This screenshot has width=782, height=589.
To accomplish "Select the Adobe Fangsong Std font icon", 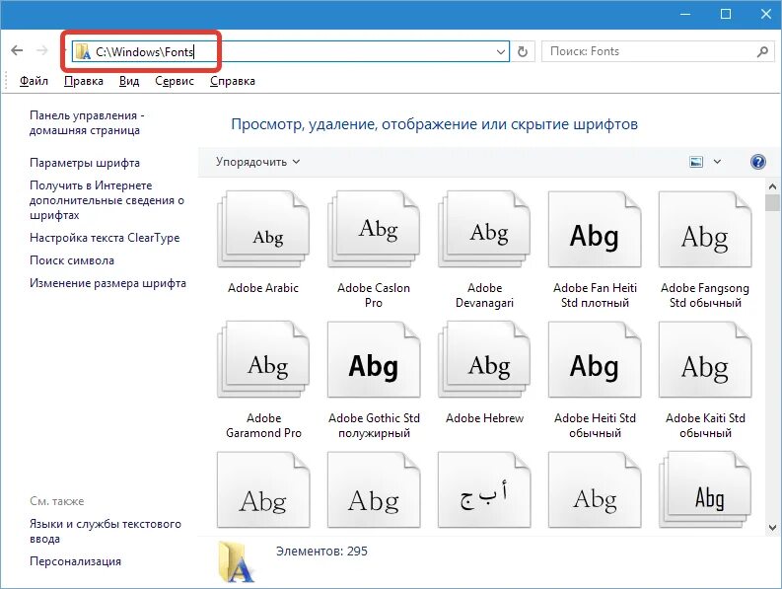I will pos(705,230).
